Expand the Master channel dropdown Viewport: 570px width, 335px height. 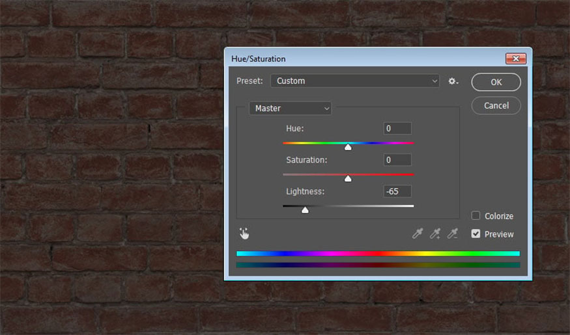pos(290,108)
